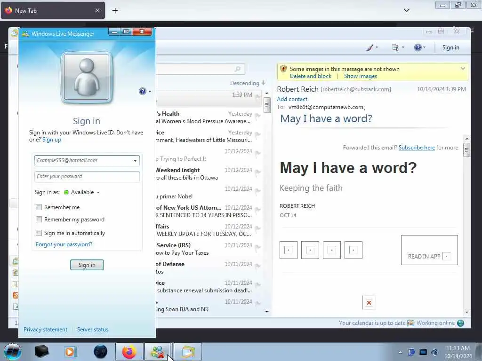Flag the Service (IRS) message

(257, 248)
